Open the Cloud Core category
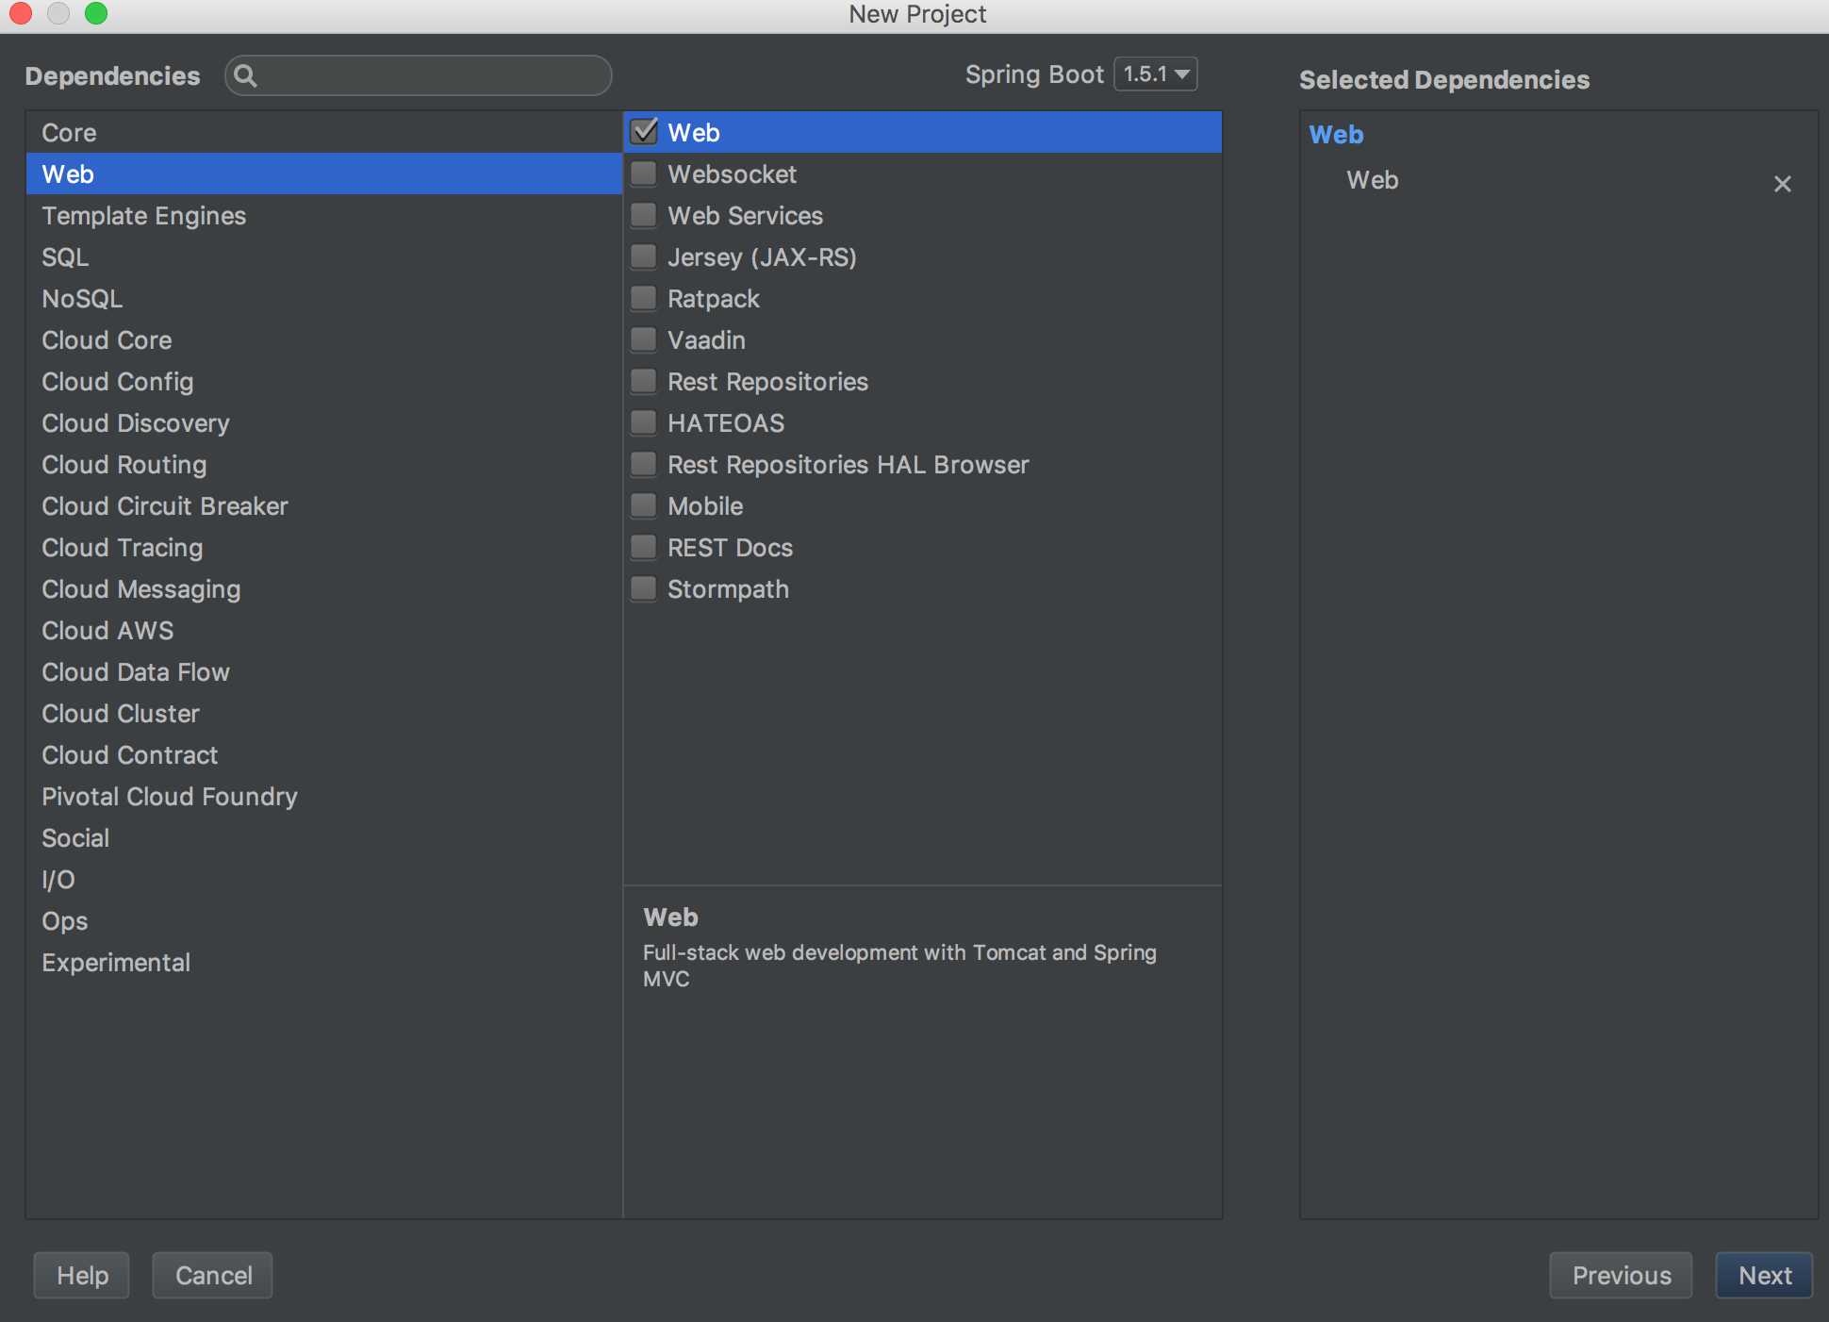The height and width of the screenshot is (1322, 1829). [324, 339]
